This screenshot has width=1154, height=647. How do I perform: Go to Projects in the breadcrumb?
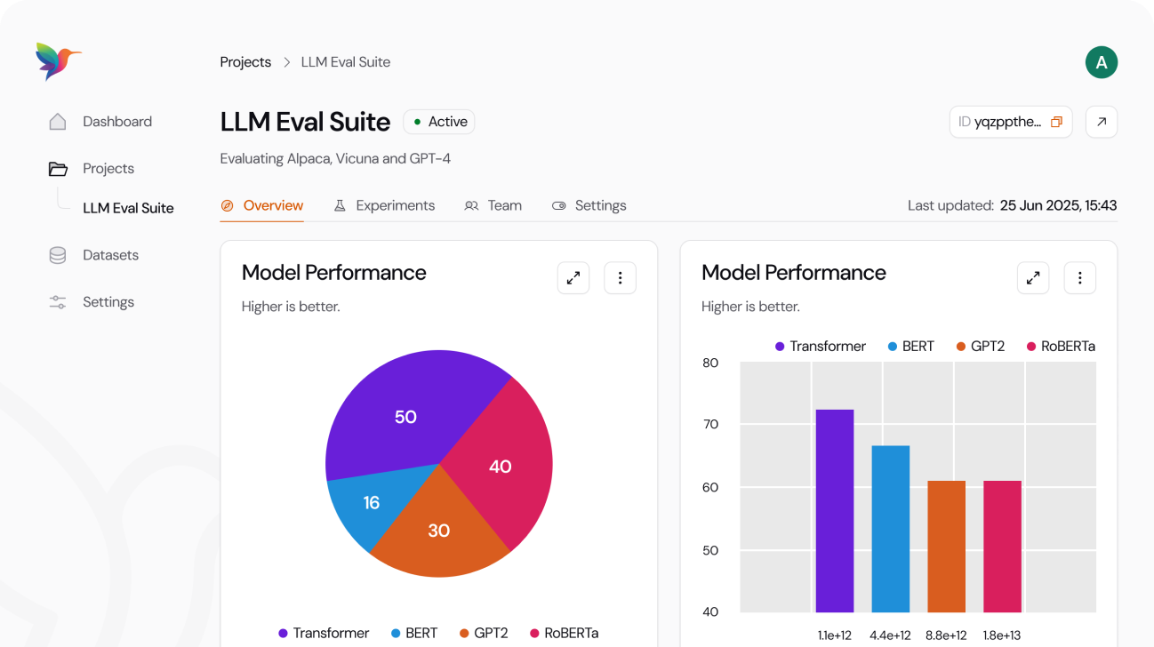click(x=245, y=62)
